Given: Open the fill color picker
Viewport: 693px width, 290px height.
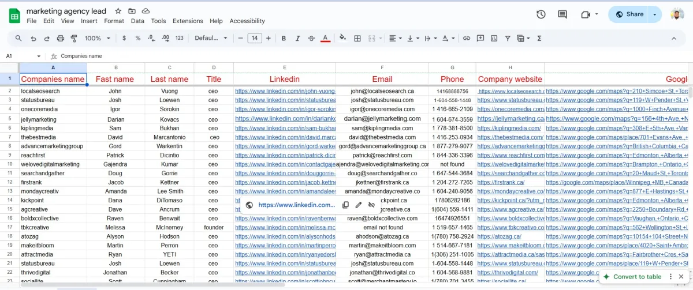Looking at the screenshot, I should pos(343,38).
